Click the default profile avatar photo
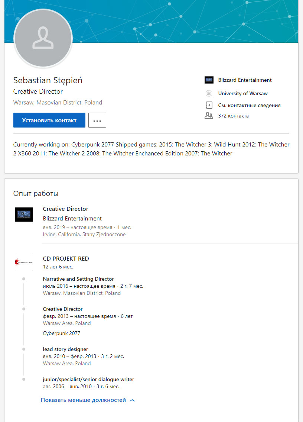The height and width of the screenshot is (422, 303). tap(43, 38)
